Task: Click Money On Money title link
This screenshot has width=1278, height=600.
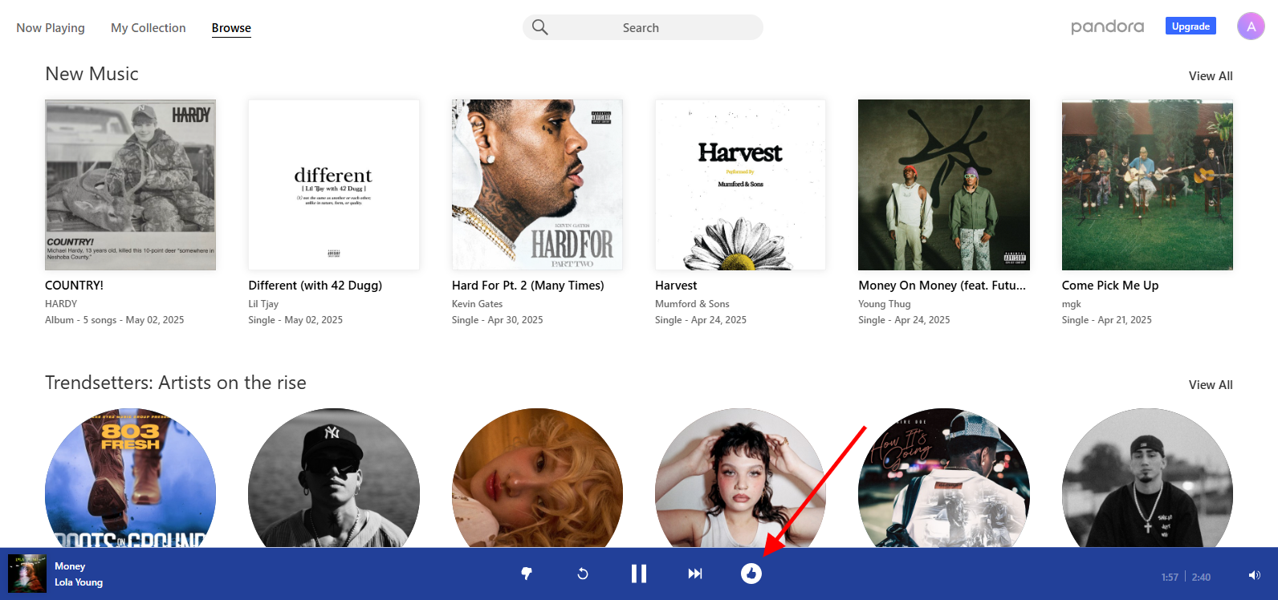Action: [942, 286]
